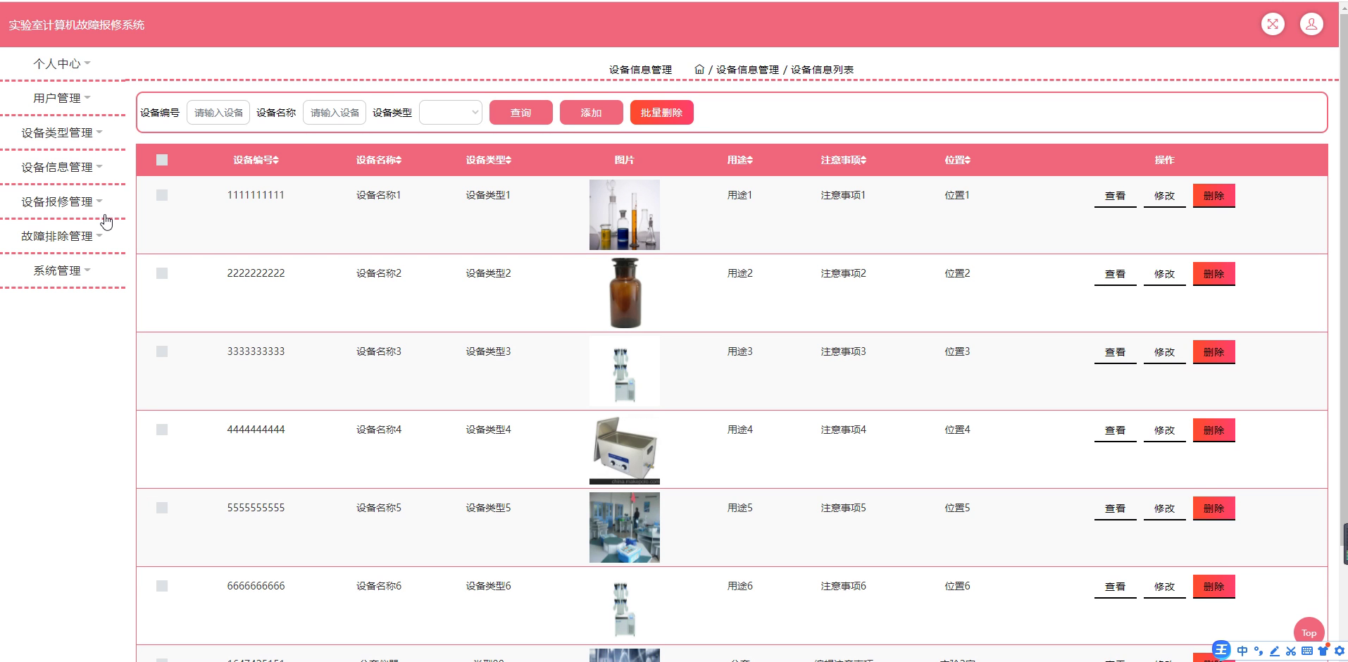Click the 添加 add button
Viewport: 1348px width, 662px height.
(x=592, y=113)
